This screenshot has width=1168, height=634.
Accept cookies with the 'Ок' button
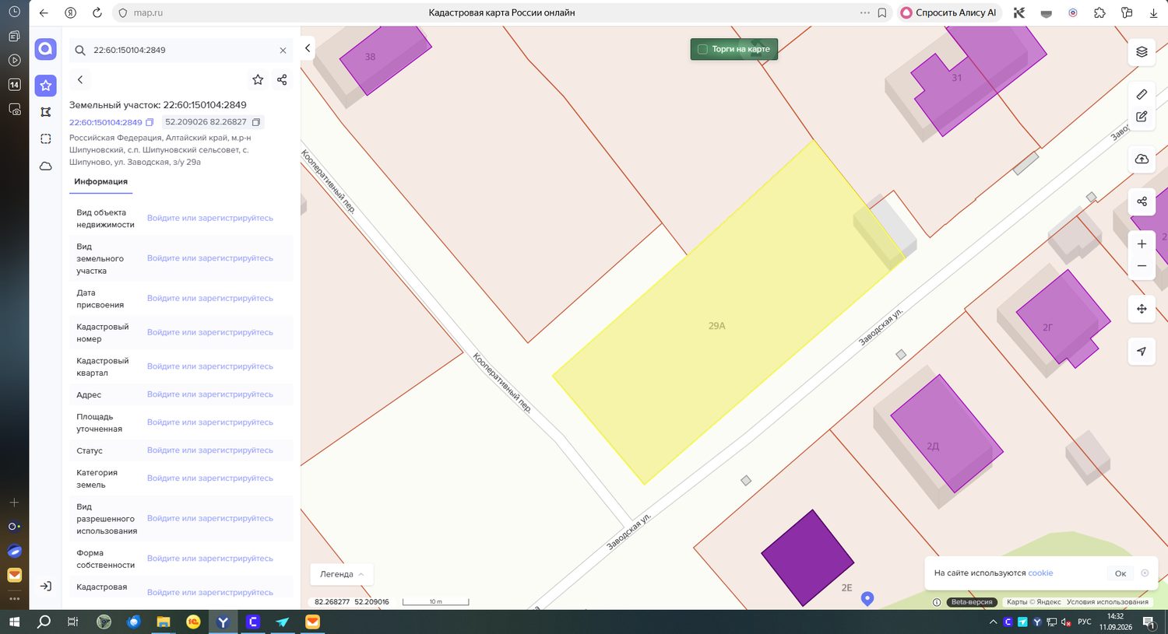point(1121,573)
